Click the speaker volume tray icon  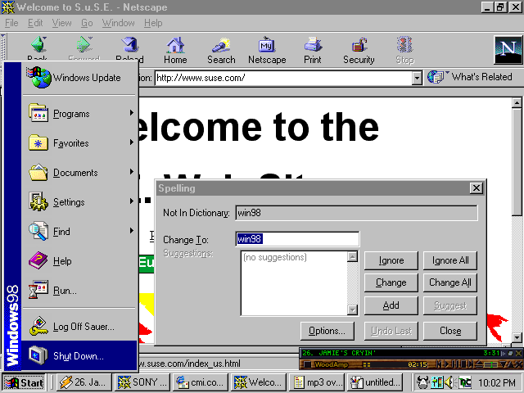[449, 382]
